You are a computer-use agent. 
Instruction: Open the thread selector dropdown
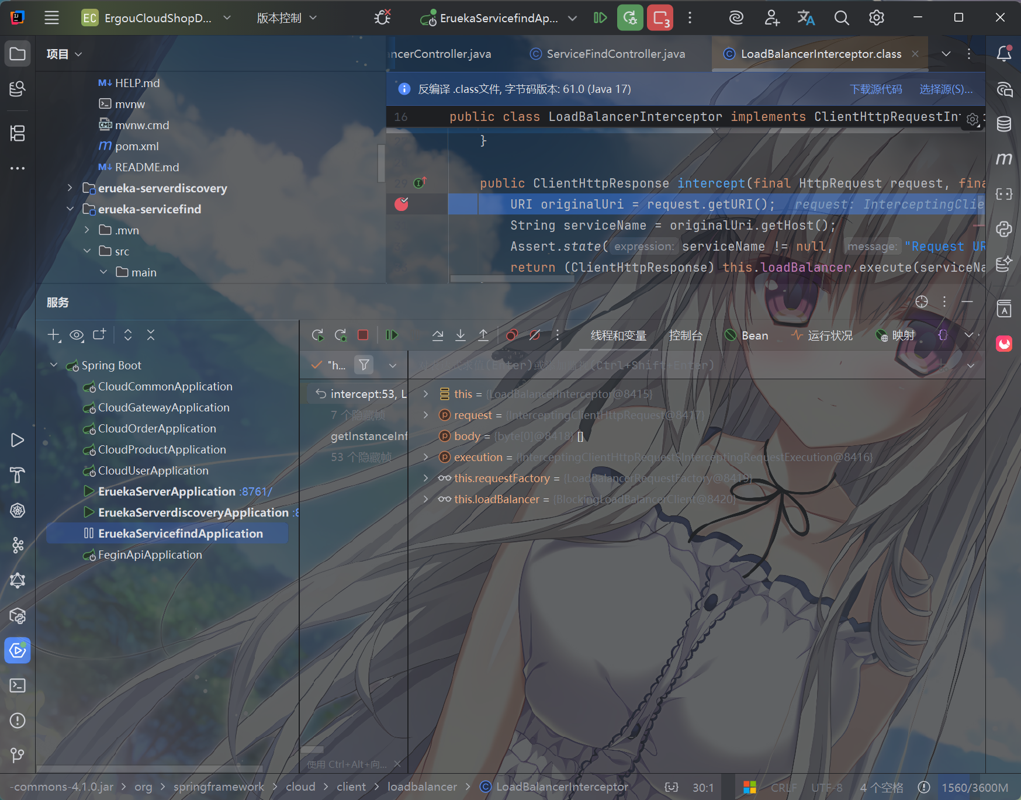[x=393, y=365]
